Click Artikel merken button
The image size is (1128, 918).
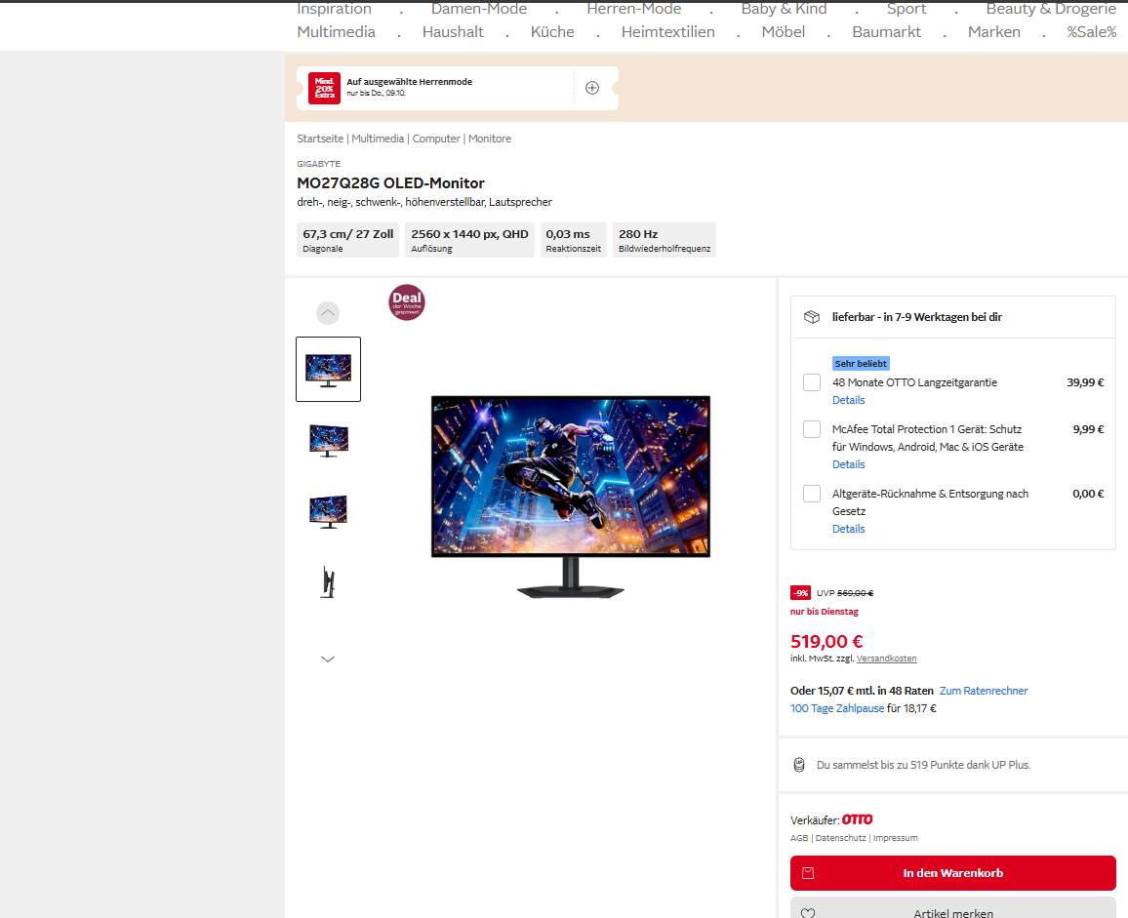(x=952, y=908)
